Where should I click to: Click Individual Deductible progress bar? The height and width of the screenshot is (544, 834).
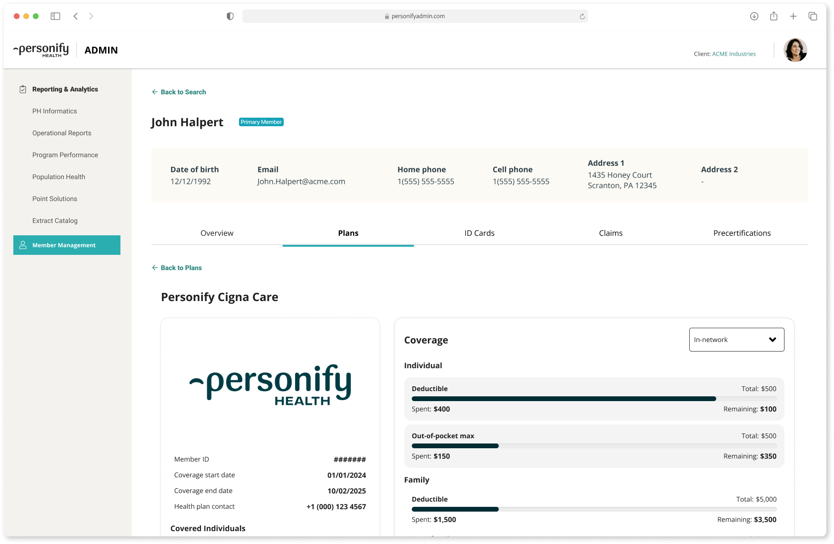[594, 399]
